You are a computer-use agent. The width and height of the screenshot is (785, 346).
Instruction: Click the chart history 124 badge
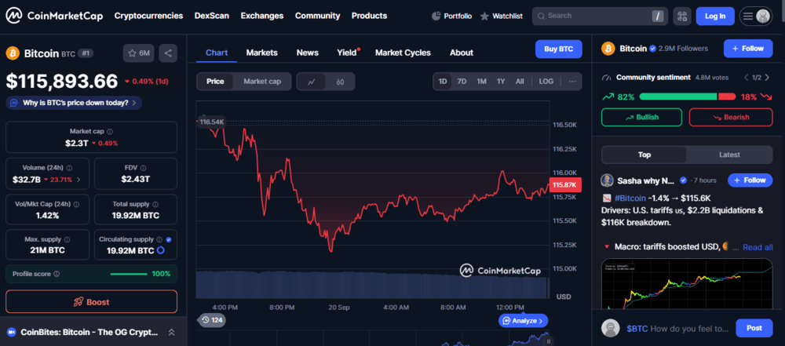click(212, 320)
